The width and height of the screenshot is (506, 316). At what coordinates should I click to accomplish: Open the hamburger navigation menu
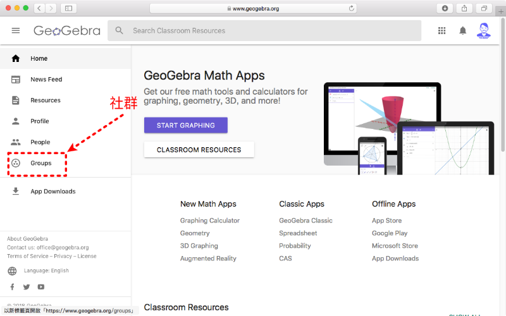point(15,30)
